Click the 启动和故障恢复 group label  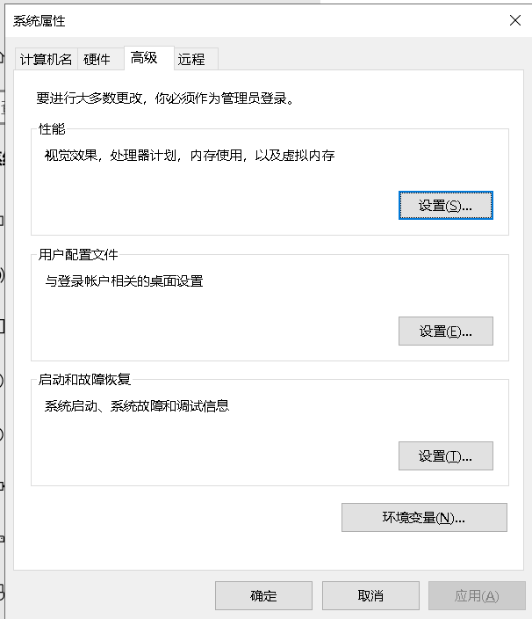pyautogui.click(x=84, y=379)
